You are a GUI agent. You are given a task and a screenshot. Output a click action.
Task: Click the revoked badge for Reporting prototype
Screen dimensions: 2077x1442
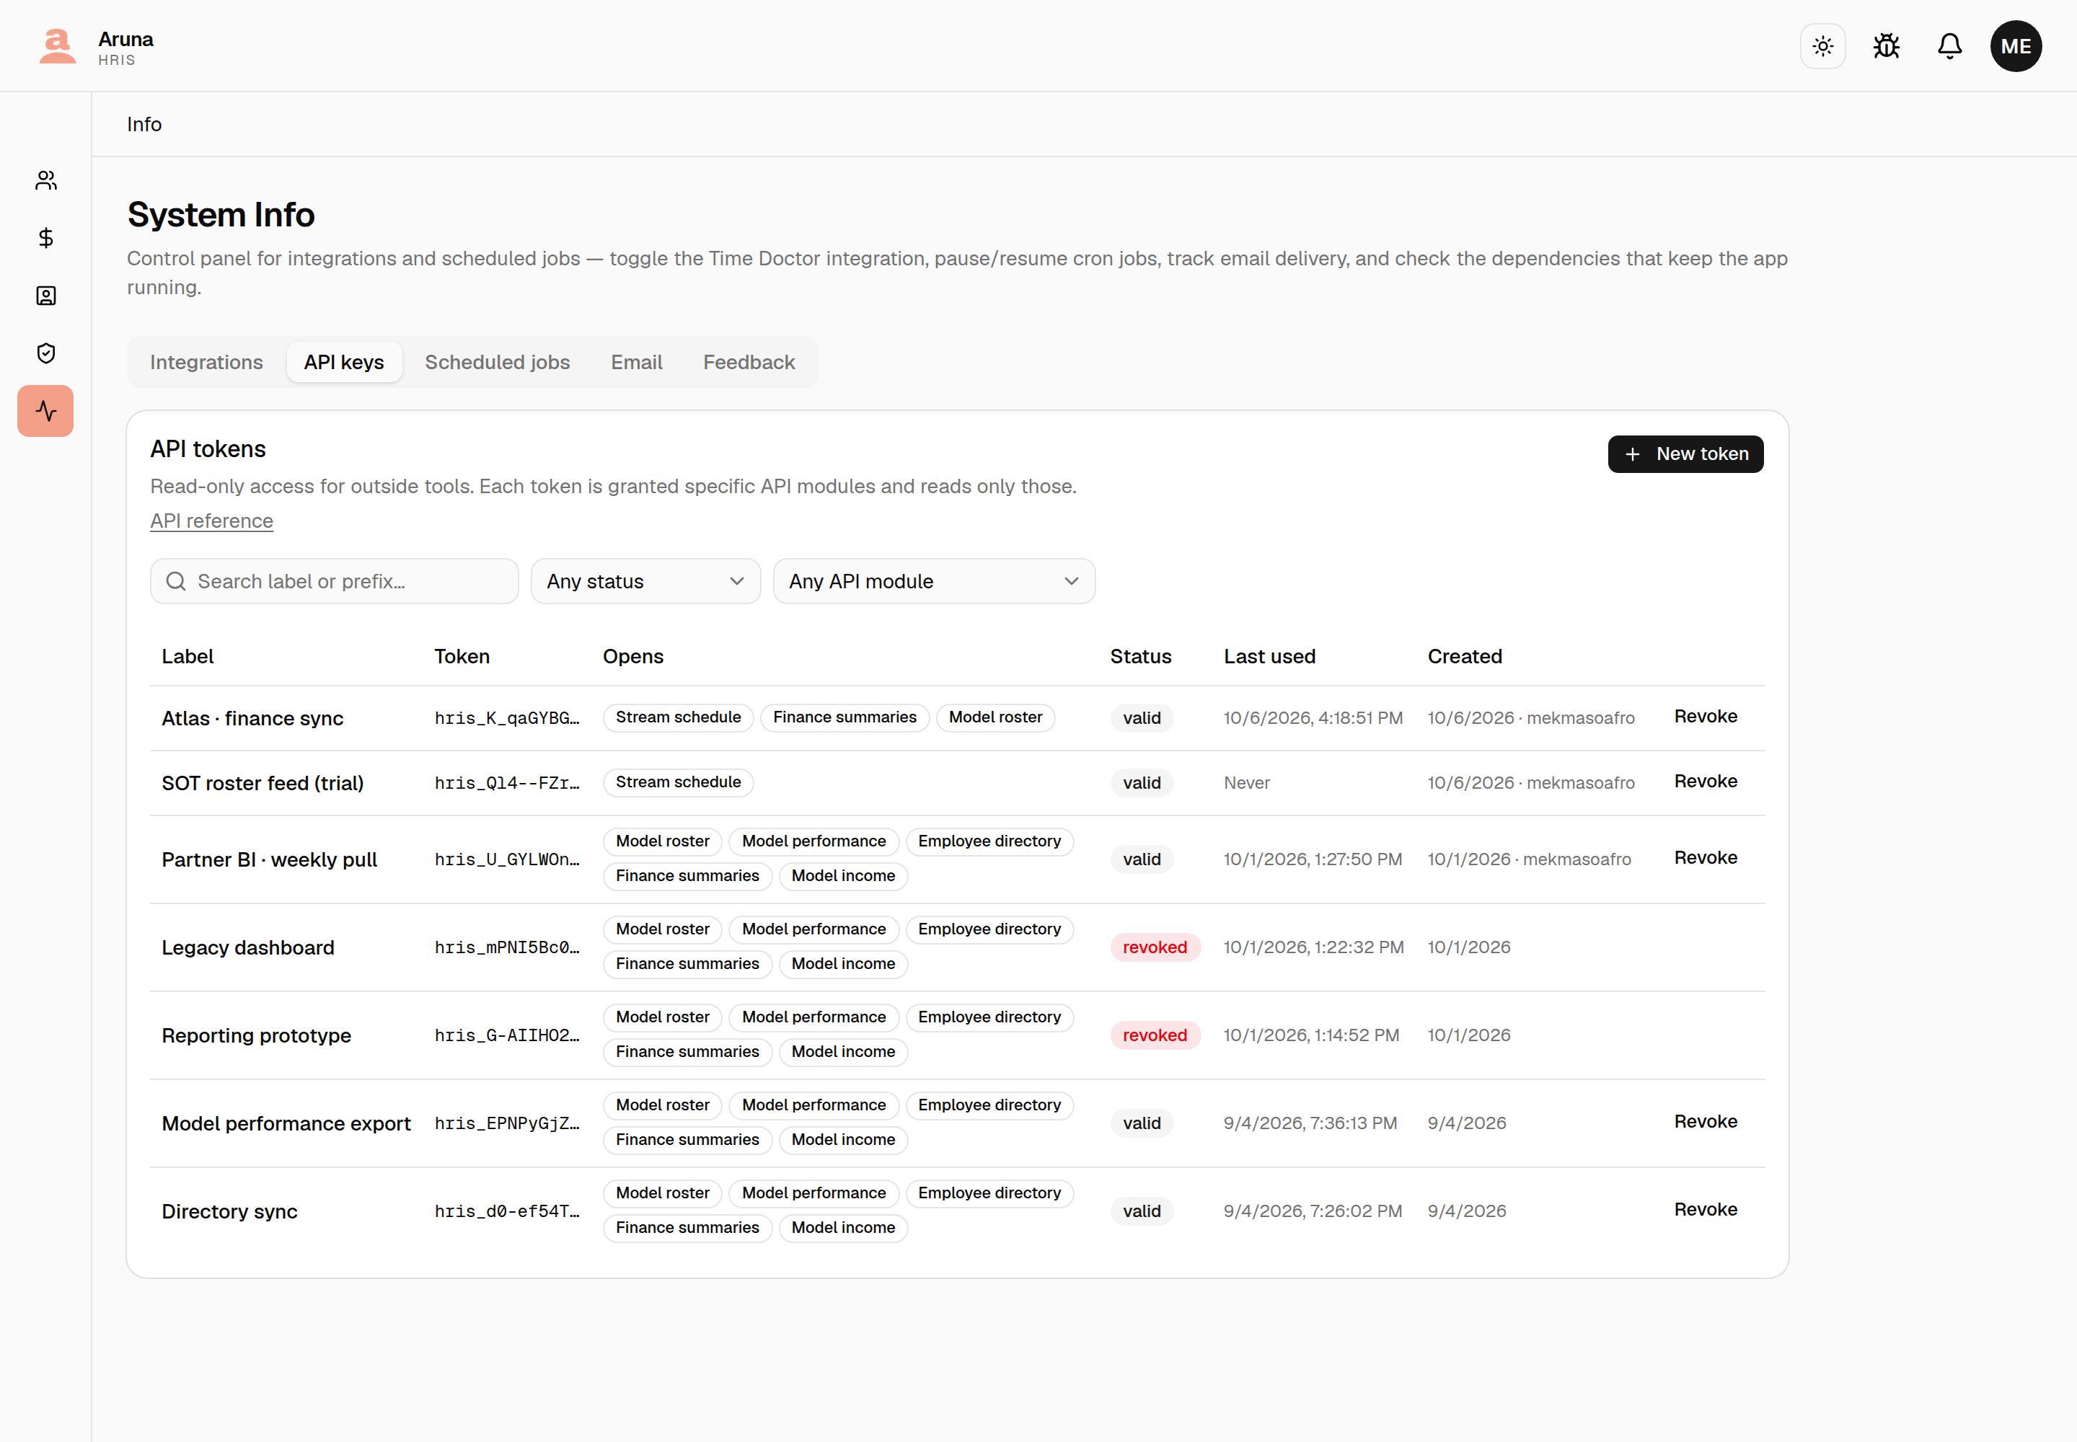click(1154, 1035)
